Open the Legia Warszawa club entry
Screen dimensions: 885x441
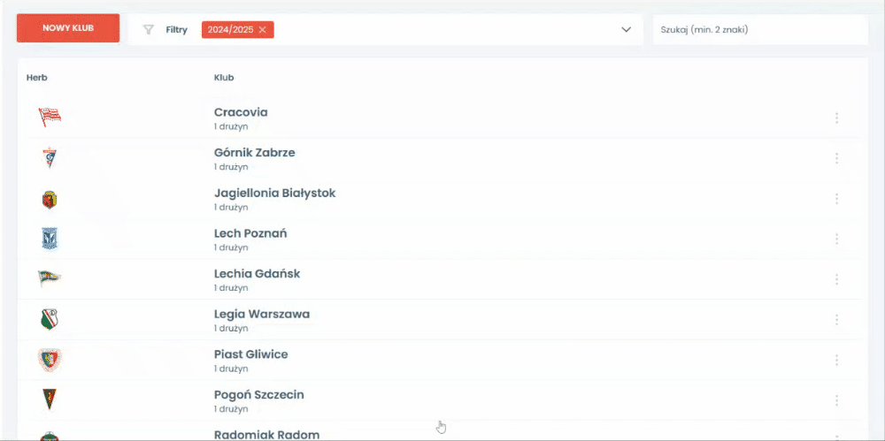click(262, 315)
